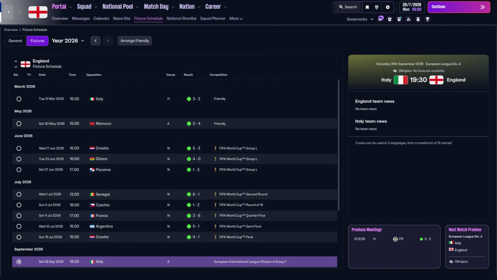
Task: Click the Olimpico stadium icon in match header
Action: (395, 71)
